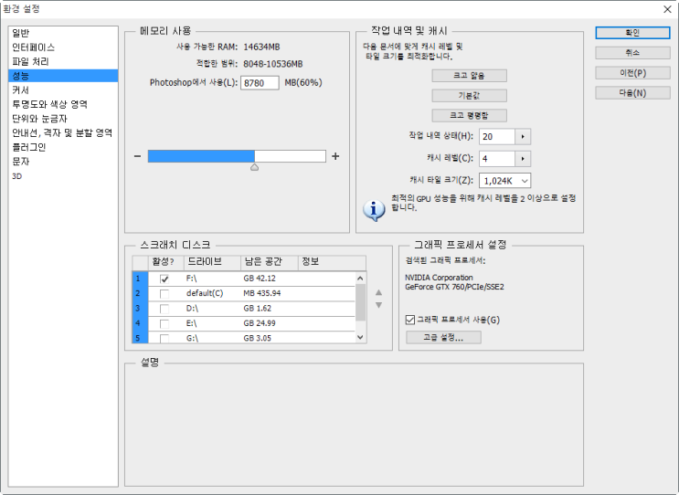Select the 일반 category

click(63, 33)
